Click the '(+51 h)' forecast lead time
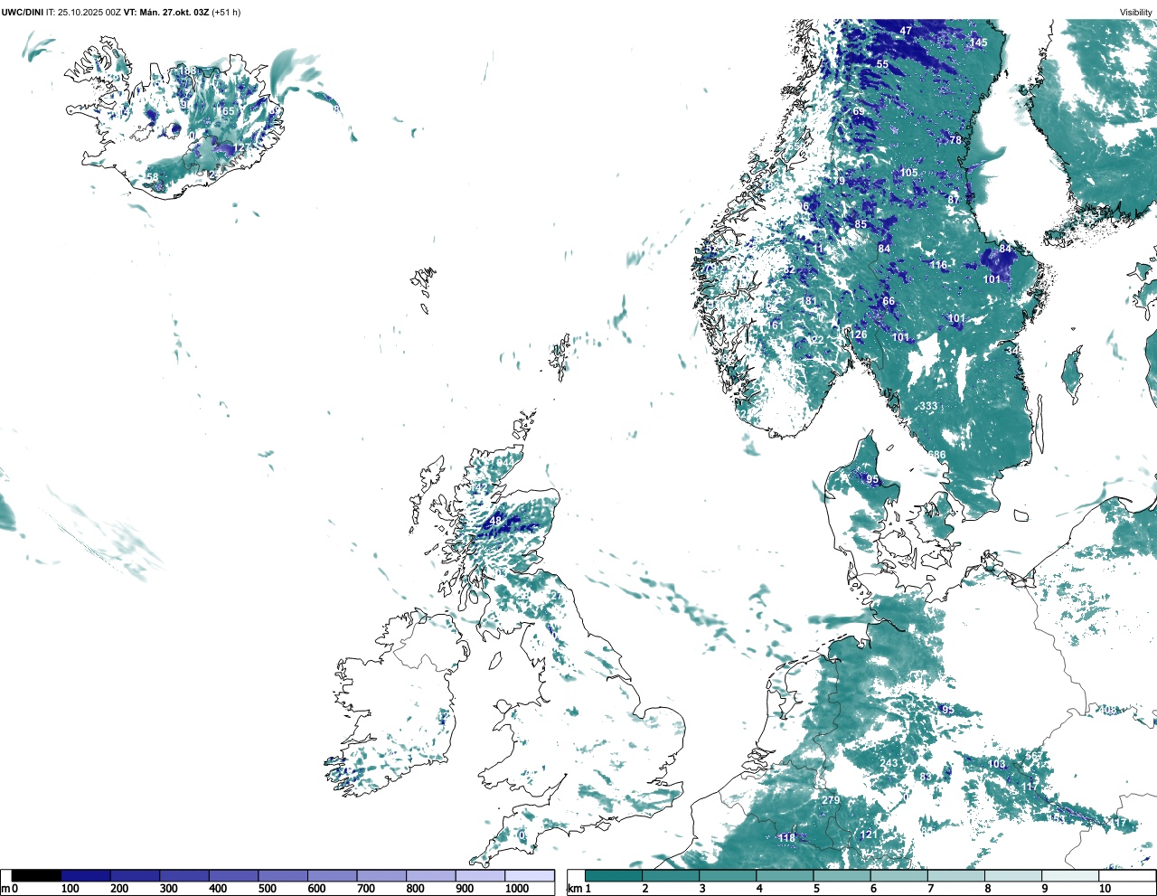 (x=226, y=12)
